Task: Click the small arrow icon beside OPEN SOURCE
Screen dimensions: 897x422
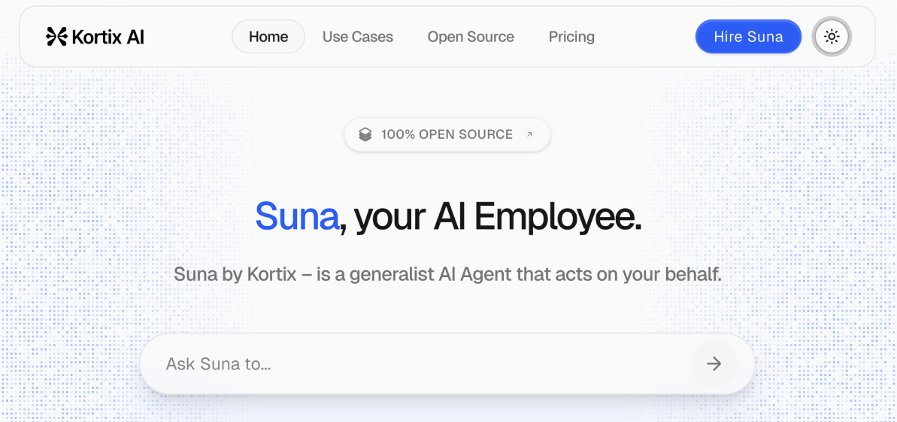Action: click(x=529, y=135)
